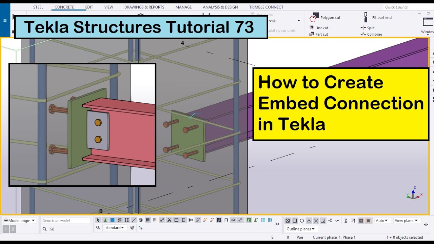Screen dimensions: 434x244
Task: Click the Select welds icon
Action: coord(162,220)
